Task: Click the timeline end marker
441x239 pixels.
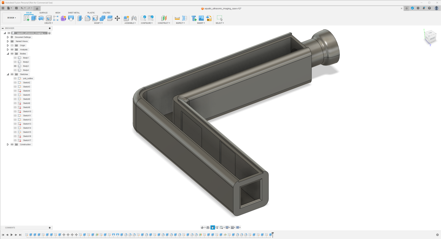Action: pyautogui.click(x=273, y=234)
